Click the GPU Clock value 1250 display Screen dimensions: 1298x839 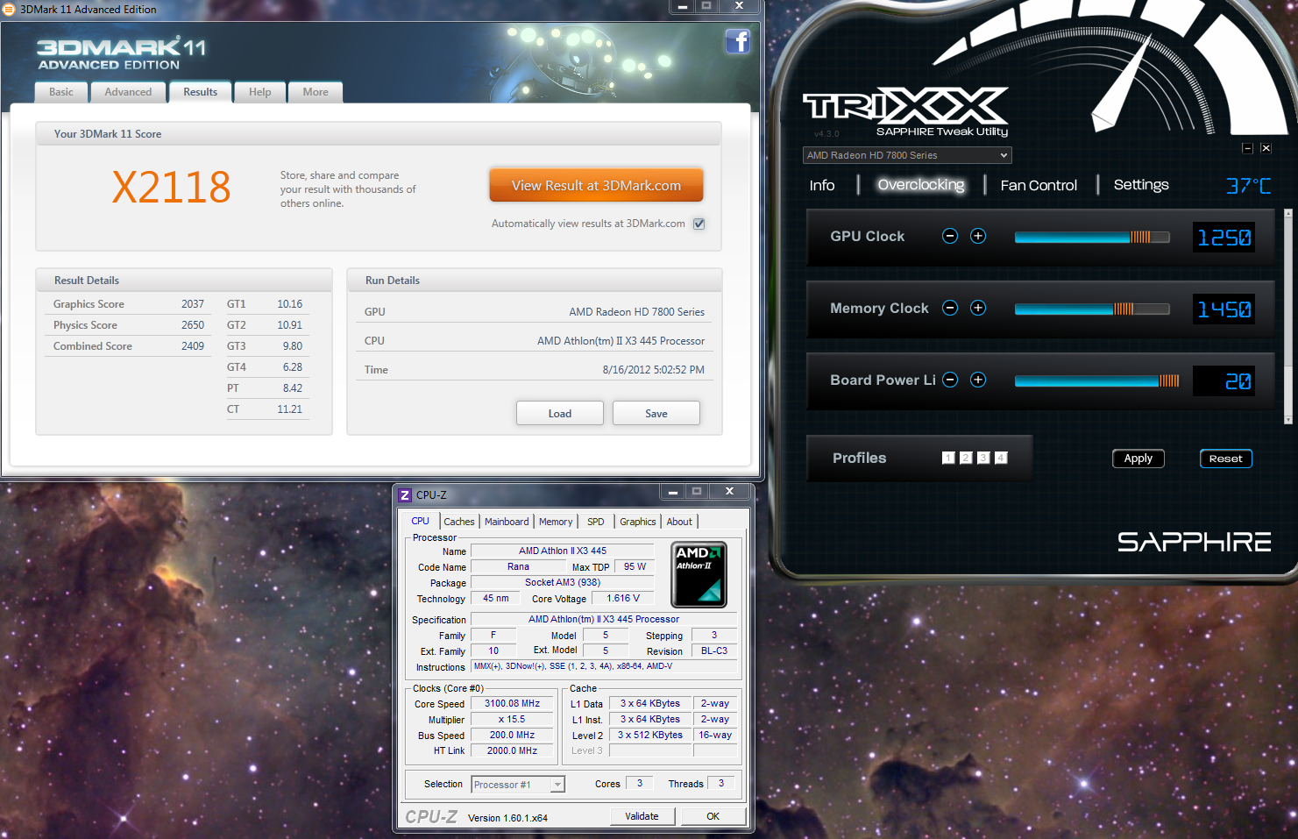click(x=1224, y=237)
